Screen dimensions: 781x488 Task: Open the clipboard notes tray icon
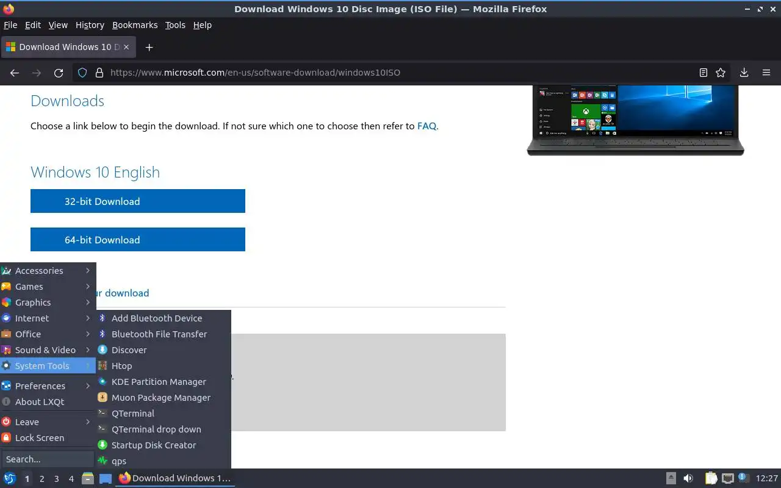point(711,478)
